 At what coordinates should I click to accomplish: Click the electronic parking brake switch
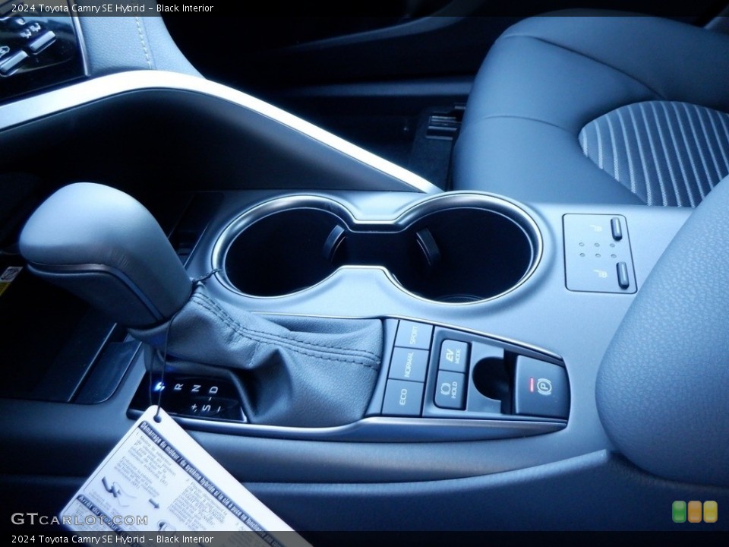(541, 387)
